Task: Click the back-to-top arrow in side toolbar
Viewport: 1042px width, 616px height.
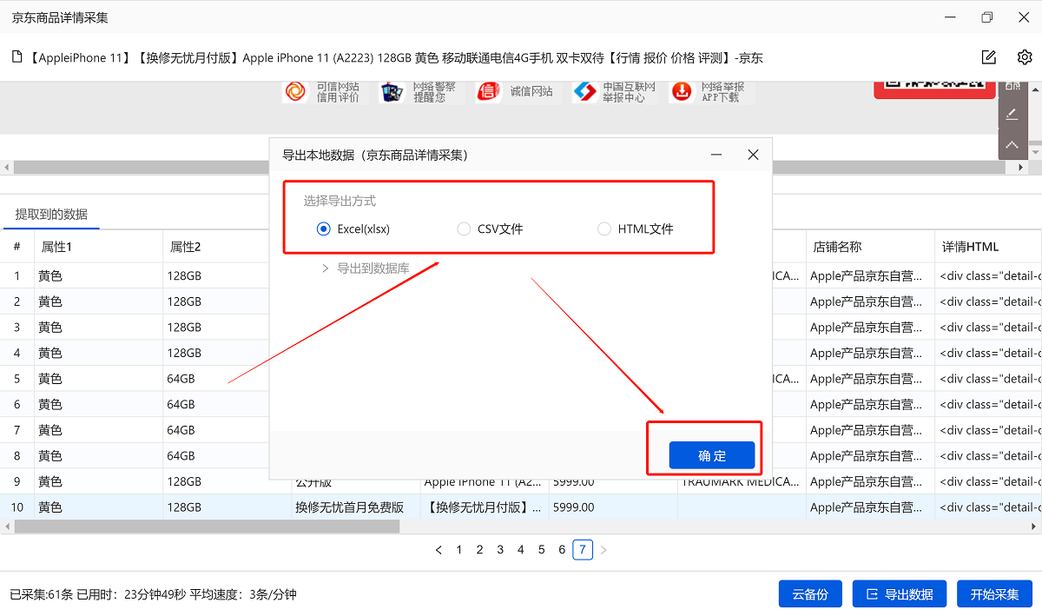Action: point(1012,144)
